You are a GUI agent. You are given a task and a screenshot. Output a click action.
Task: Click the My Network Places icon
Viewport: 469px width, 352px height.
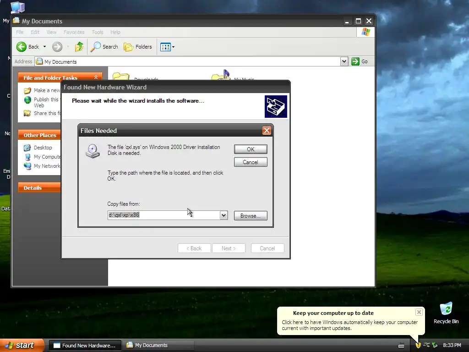click(x=27, y=166)
